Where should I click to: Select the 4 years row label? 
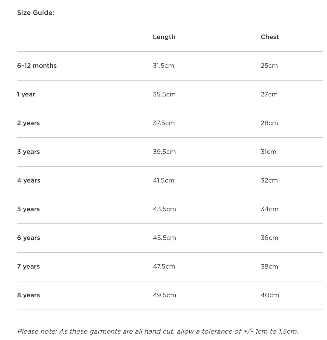pyautogui.click(x=29, y=180)
